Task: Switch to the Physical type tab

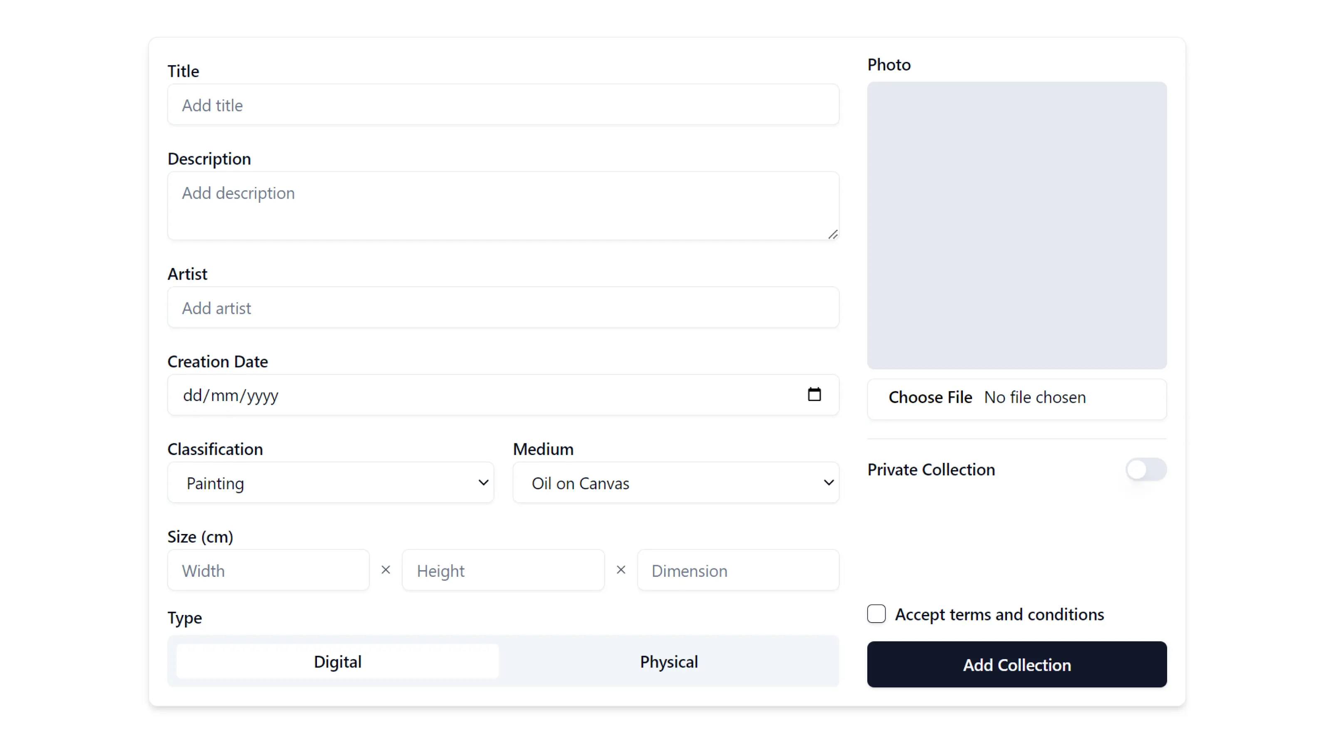Action: point(668,661)
